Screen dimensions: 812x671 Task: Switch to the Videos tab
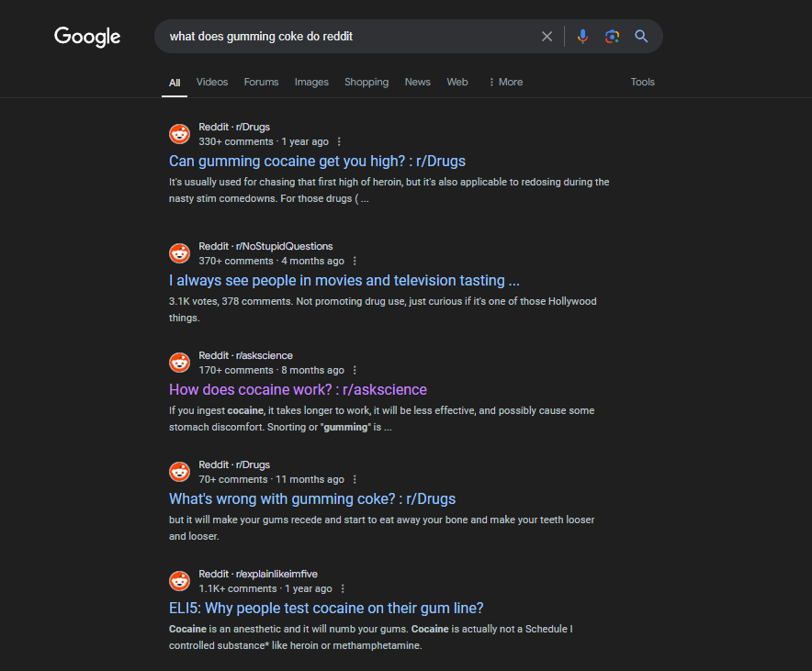[x=212, y=83]
